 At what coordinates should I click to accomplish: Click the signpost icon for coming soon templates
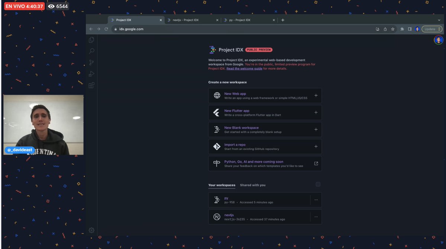pyautogui.click(x=217, y=163)
